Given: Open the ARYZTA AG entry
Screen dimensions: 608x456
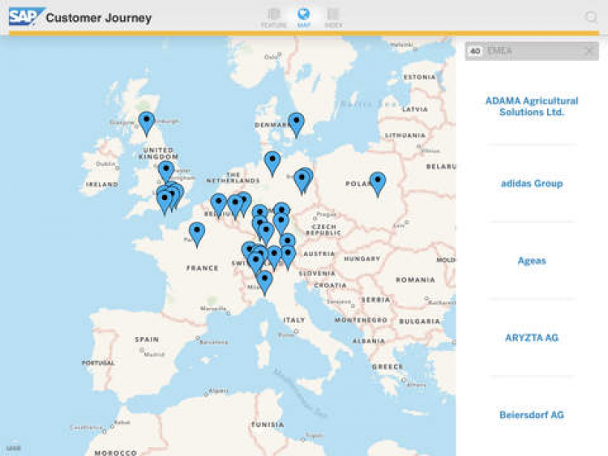Looking at the screenshot, I should pos(532,338).
